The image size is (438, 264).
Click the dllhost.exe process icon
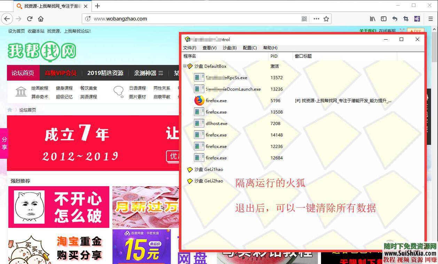(x=199, y=123)
